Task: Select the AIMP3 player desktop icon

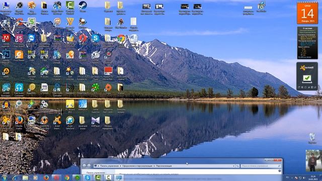Action: tap(6, 73)
